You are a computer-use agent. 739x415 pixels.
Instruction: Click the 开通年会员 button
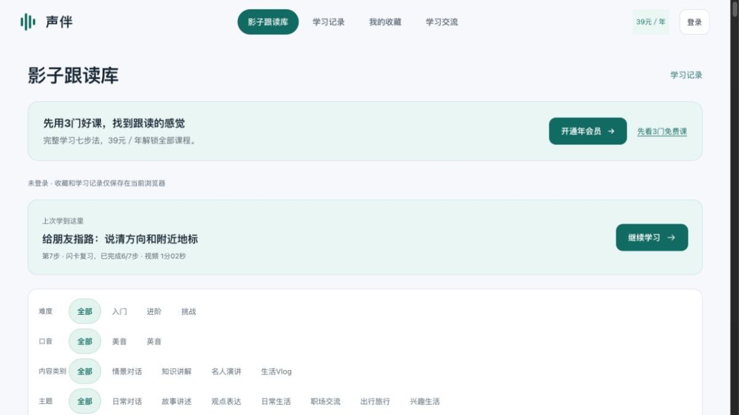[588, 131]
